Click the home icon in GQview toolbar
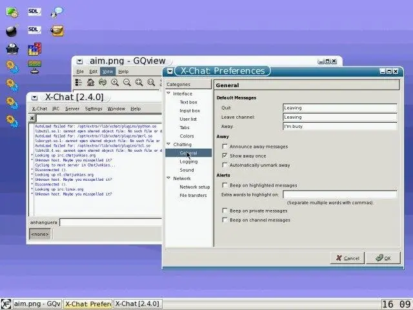 point(90,83)
